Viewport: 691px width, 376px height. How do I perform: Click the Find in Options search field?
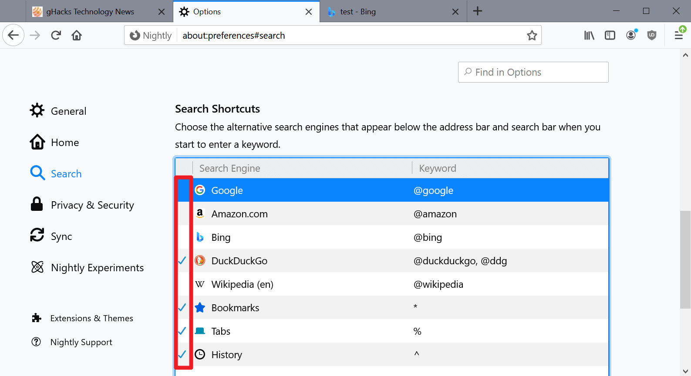point(533,72)
